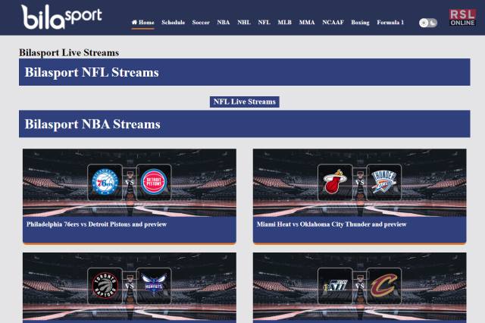Open the Boxing menu item

point(361,22)
